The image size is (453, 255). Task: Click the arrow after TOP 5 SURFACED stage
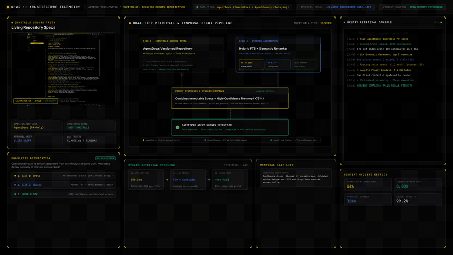[209, 180]
